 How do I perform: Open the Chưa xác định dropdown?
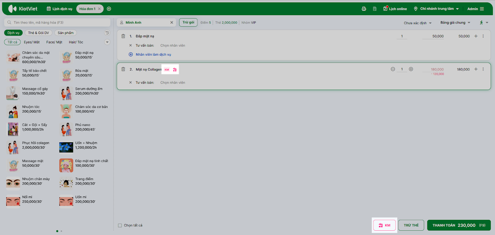point(418,23)
